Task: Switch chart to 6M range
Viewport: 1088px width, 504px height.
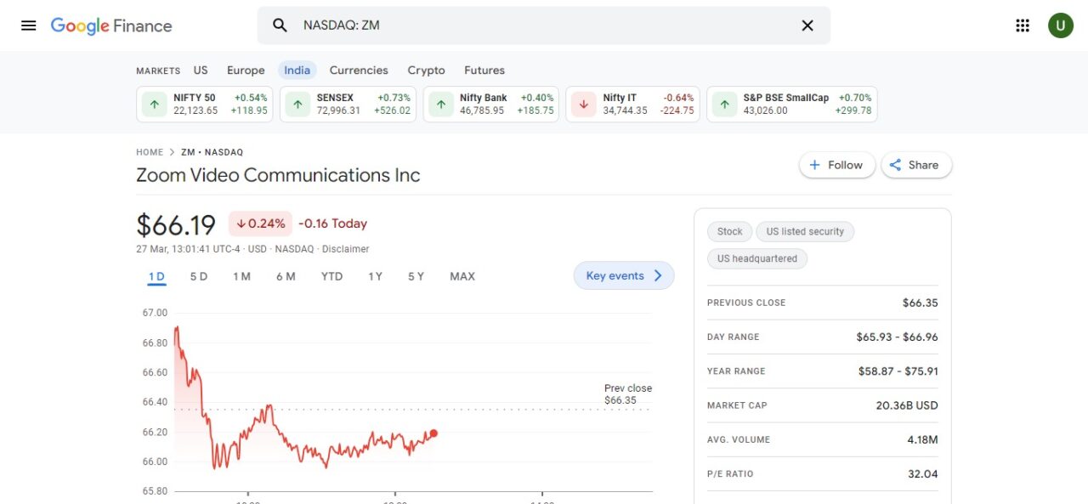Action: click(x=286, y=276)
